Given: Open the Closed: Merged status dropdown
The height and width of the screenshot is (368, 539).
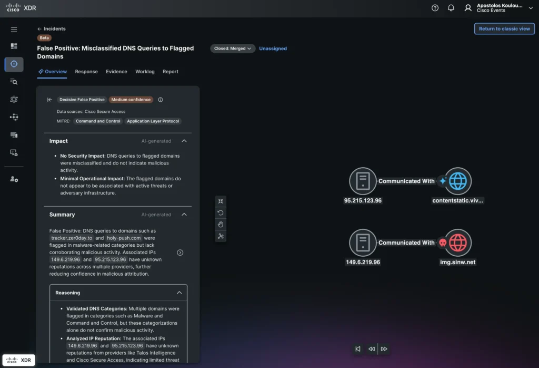Looking at the screenshot, I should pyautogui.click(x=232, y=48).
